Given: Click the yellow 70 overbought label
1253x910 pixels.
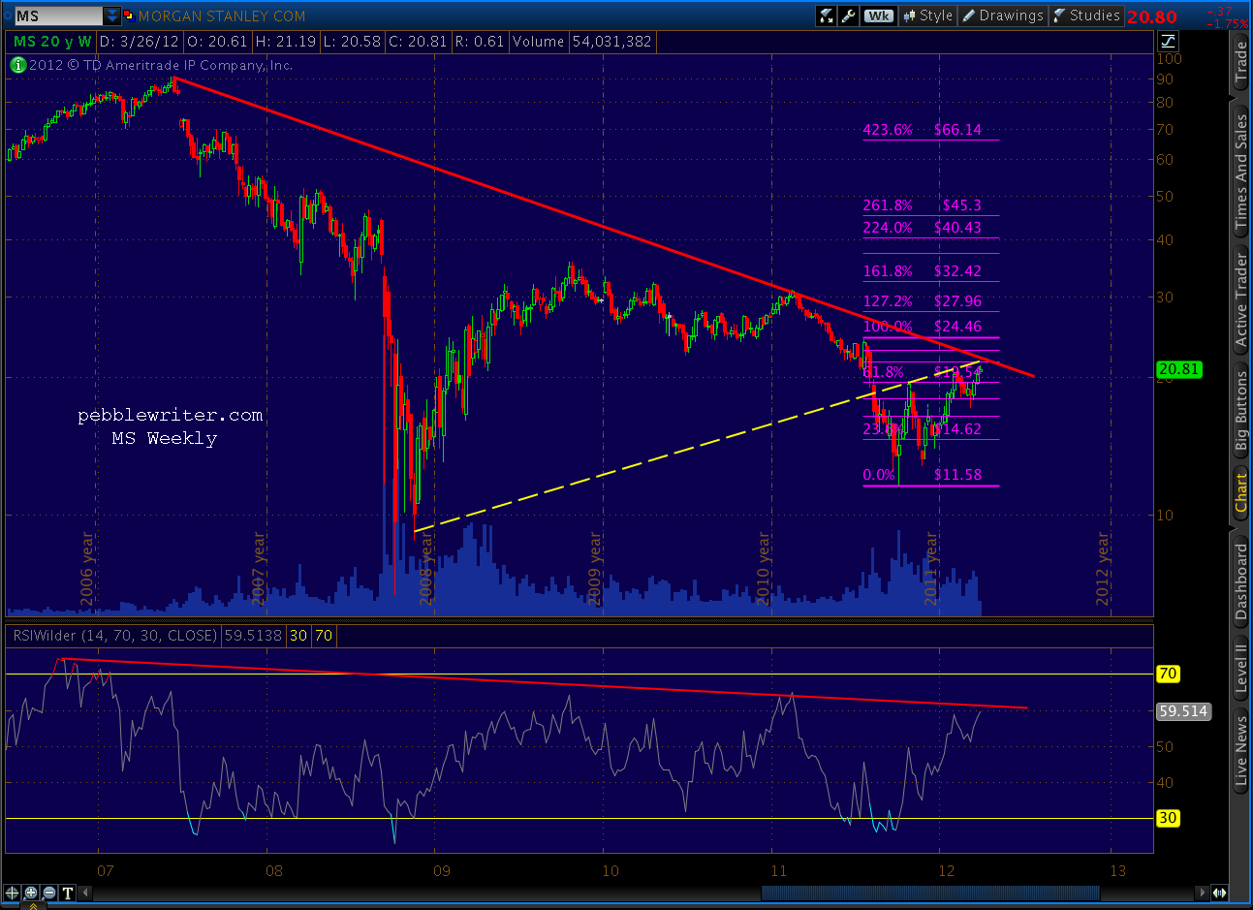Looking at the screenshot, I should point(1168,674).
